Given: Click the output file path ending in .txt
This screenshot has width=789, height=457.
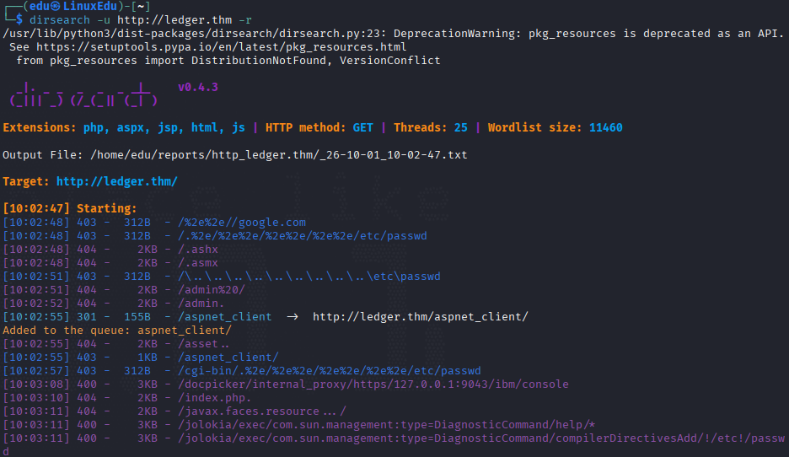Looking at the screenshot, I should (x=279, y=154).
